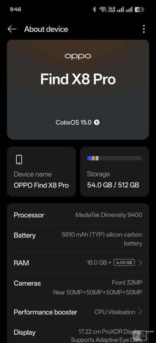Image resolution: width=156 pixels, height=343 pixels.
Task: Tap the Wi-Fi status bar icon
Action: tap(103, 9)
